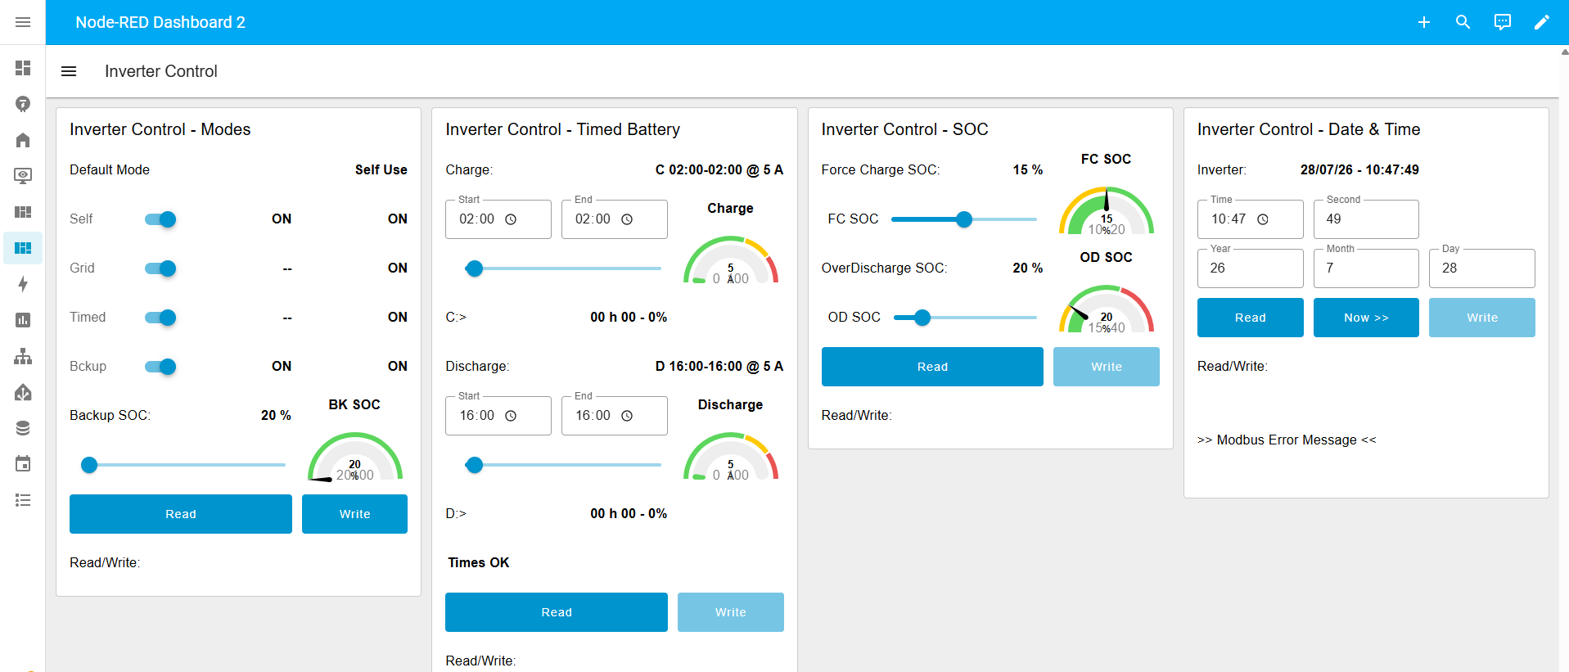
Task: Disable the Bckup mode switch
Action: [x=160, y=367]
